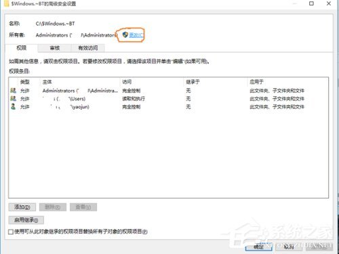Image resolution: width=339 pixels, height=254 pixels.
Task: Select the Administrators permission entry
Action: coord(168,91)
